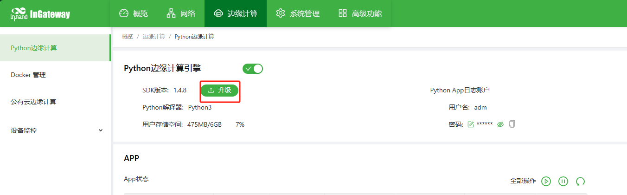Select the 边缘计算 top menu
Viewport: 627px width, 195px height.
(x=236, y=13)
